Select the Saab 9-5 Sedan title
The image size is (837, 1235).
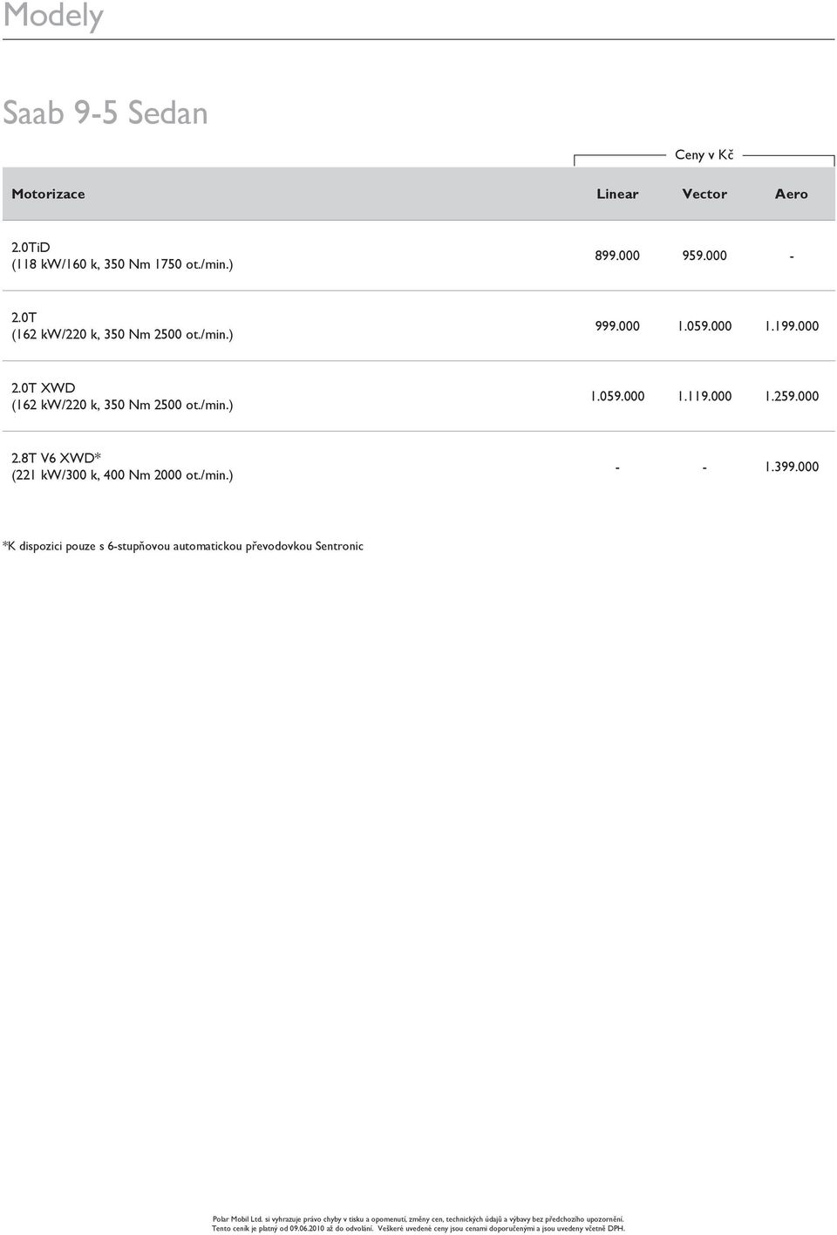point(105,113)
